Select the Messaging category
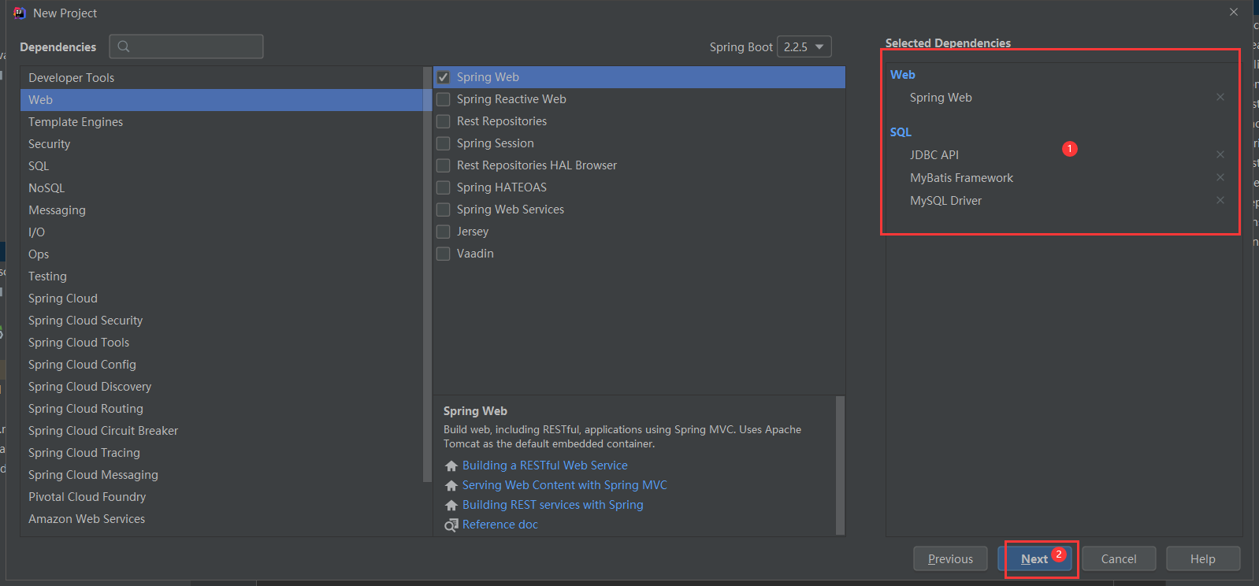 click(x=221, y=210)
